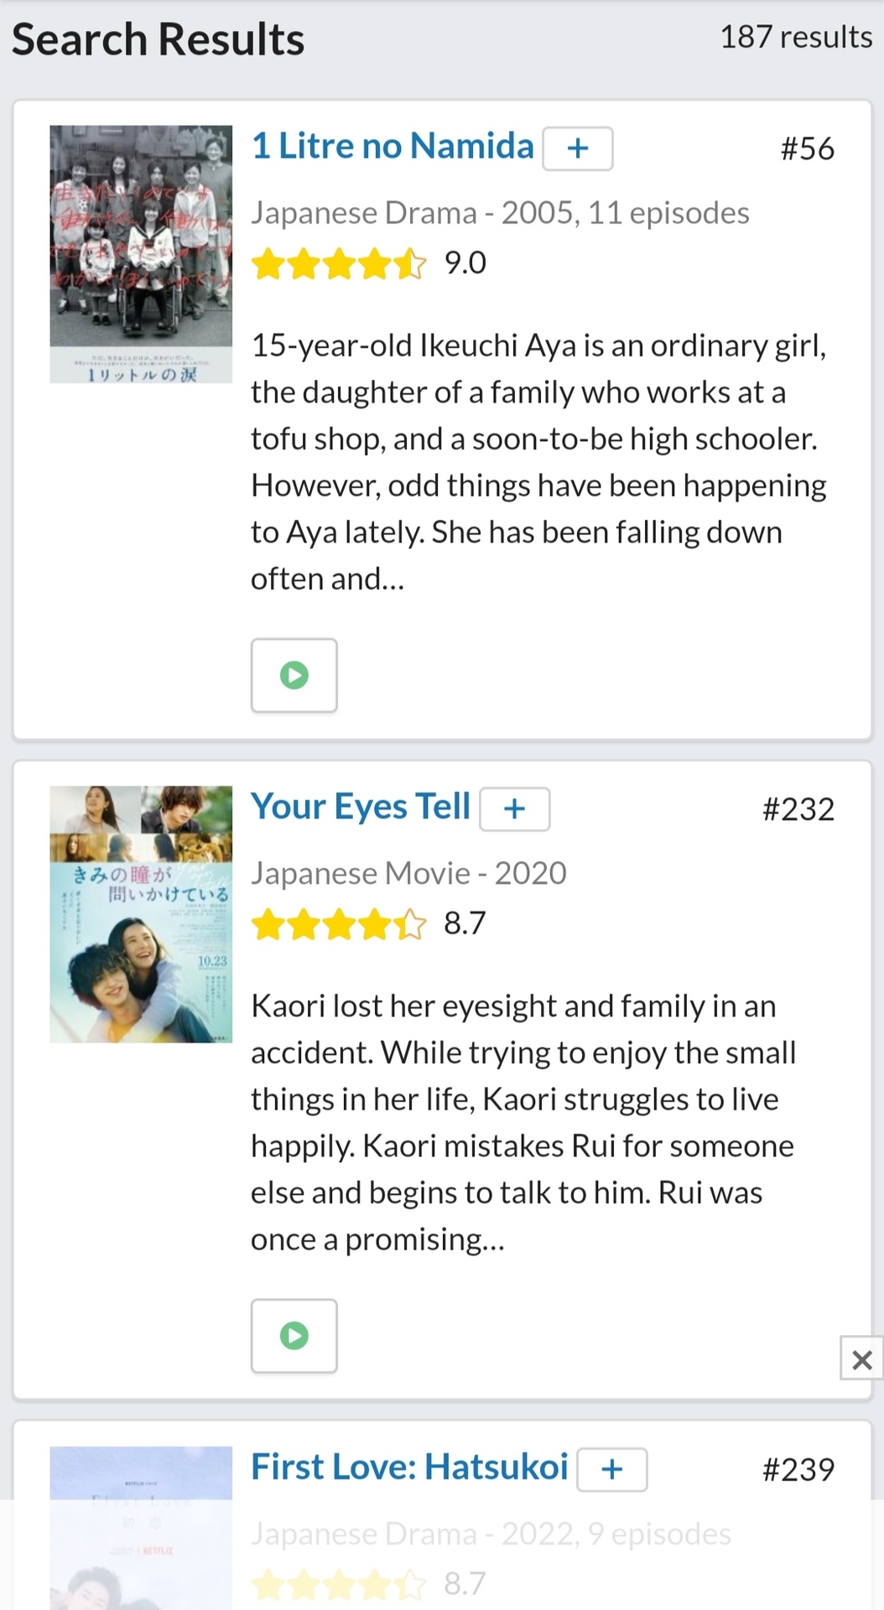
Task: Click the Search Results heading
Action: point(158,39)
